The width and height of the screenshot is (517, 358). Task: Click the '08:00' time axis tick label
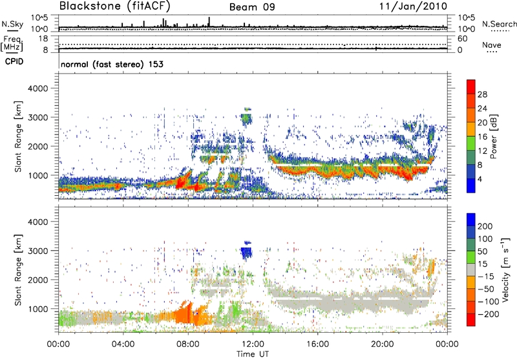click(x=187, y=344)
